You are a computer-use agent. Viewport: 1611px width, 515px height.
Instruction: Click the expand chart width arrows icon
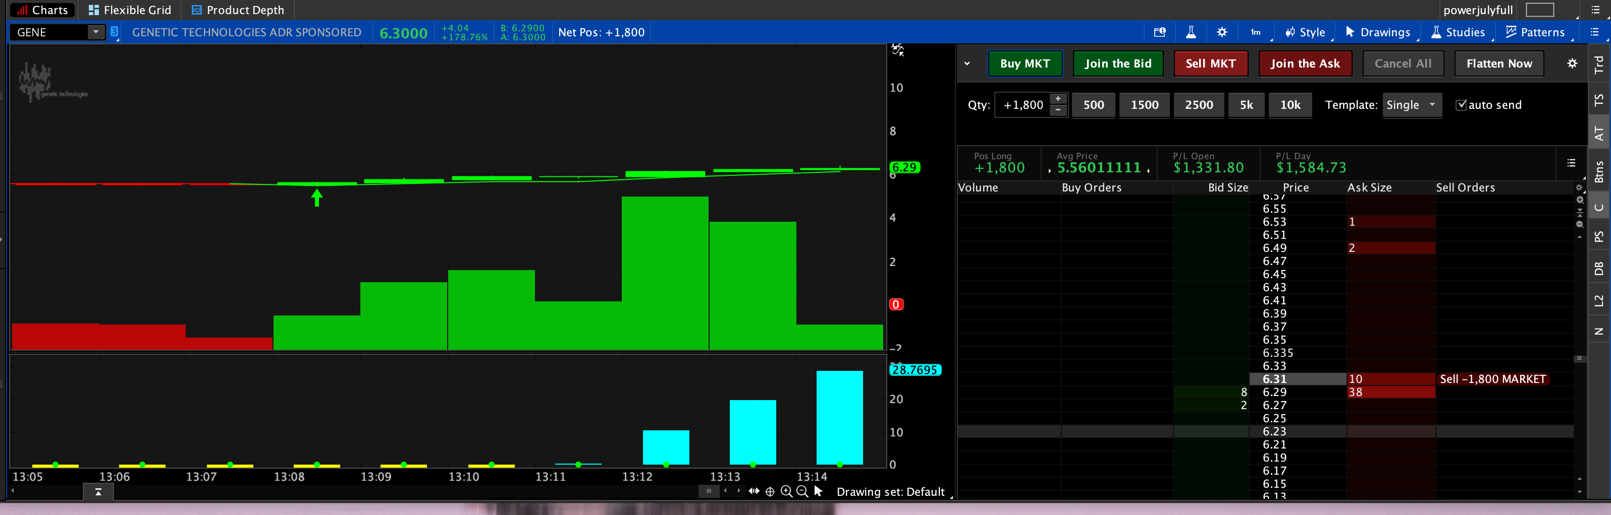pos(754,492)
